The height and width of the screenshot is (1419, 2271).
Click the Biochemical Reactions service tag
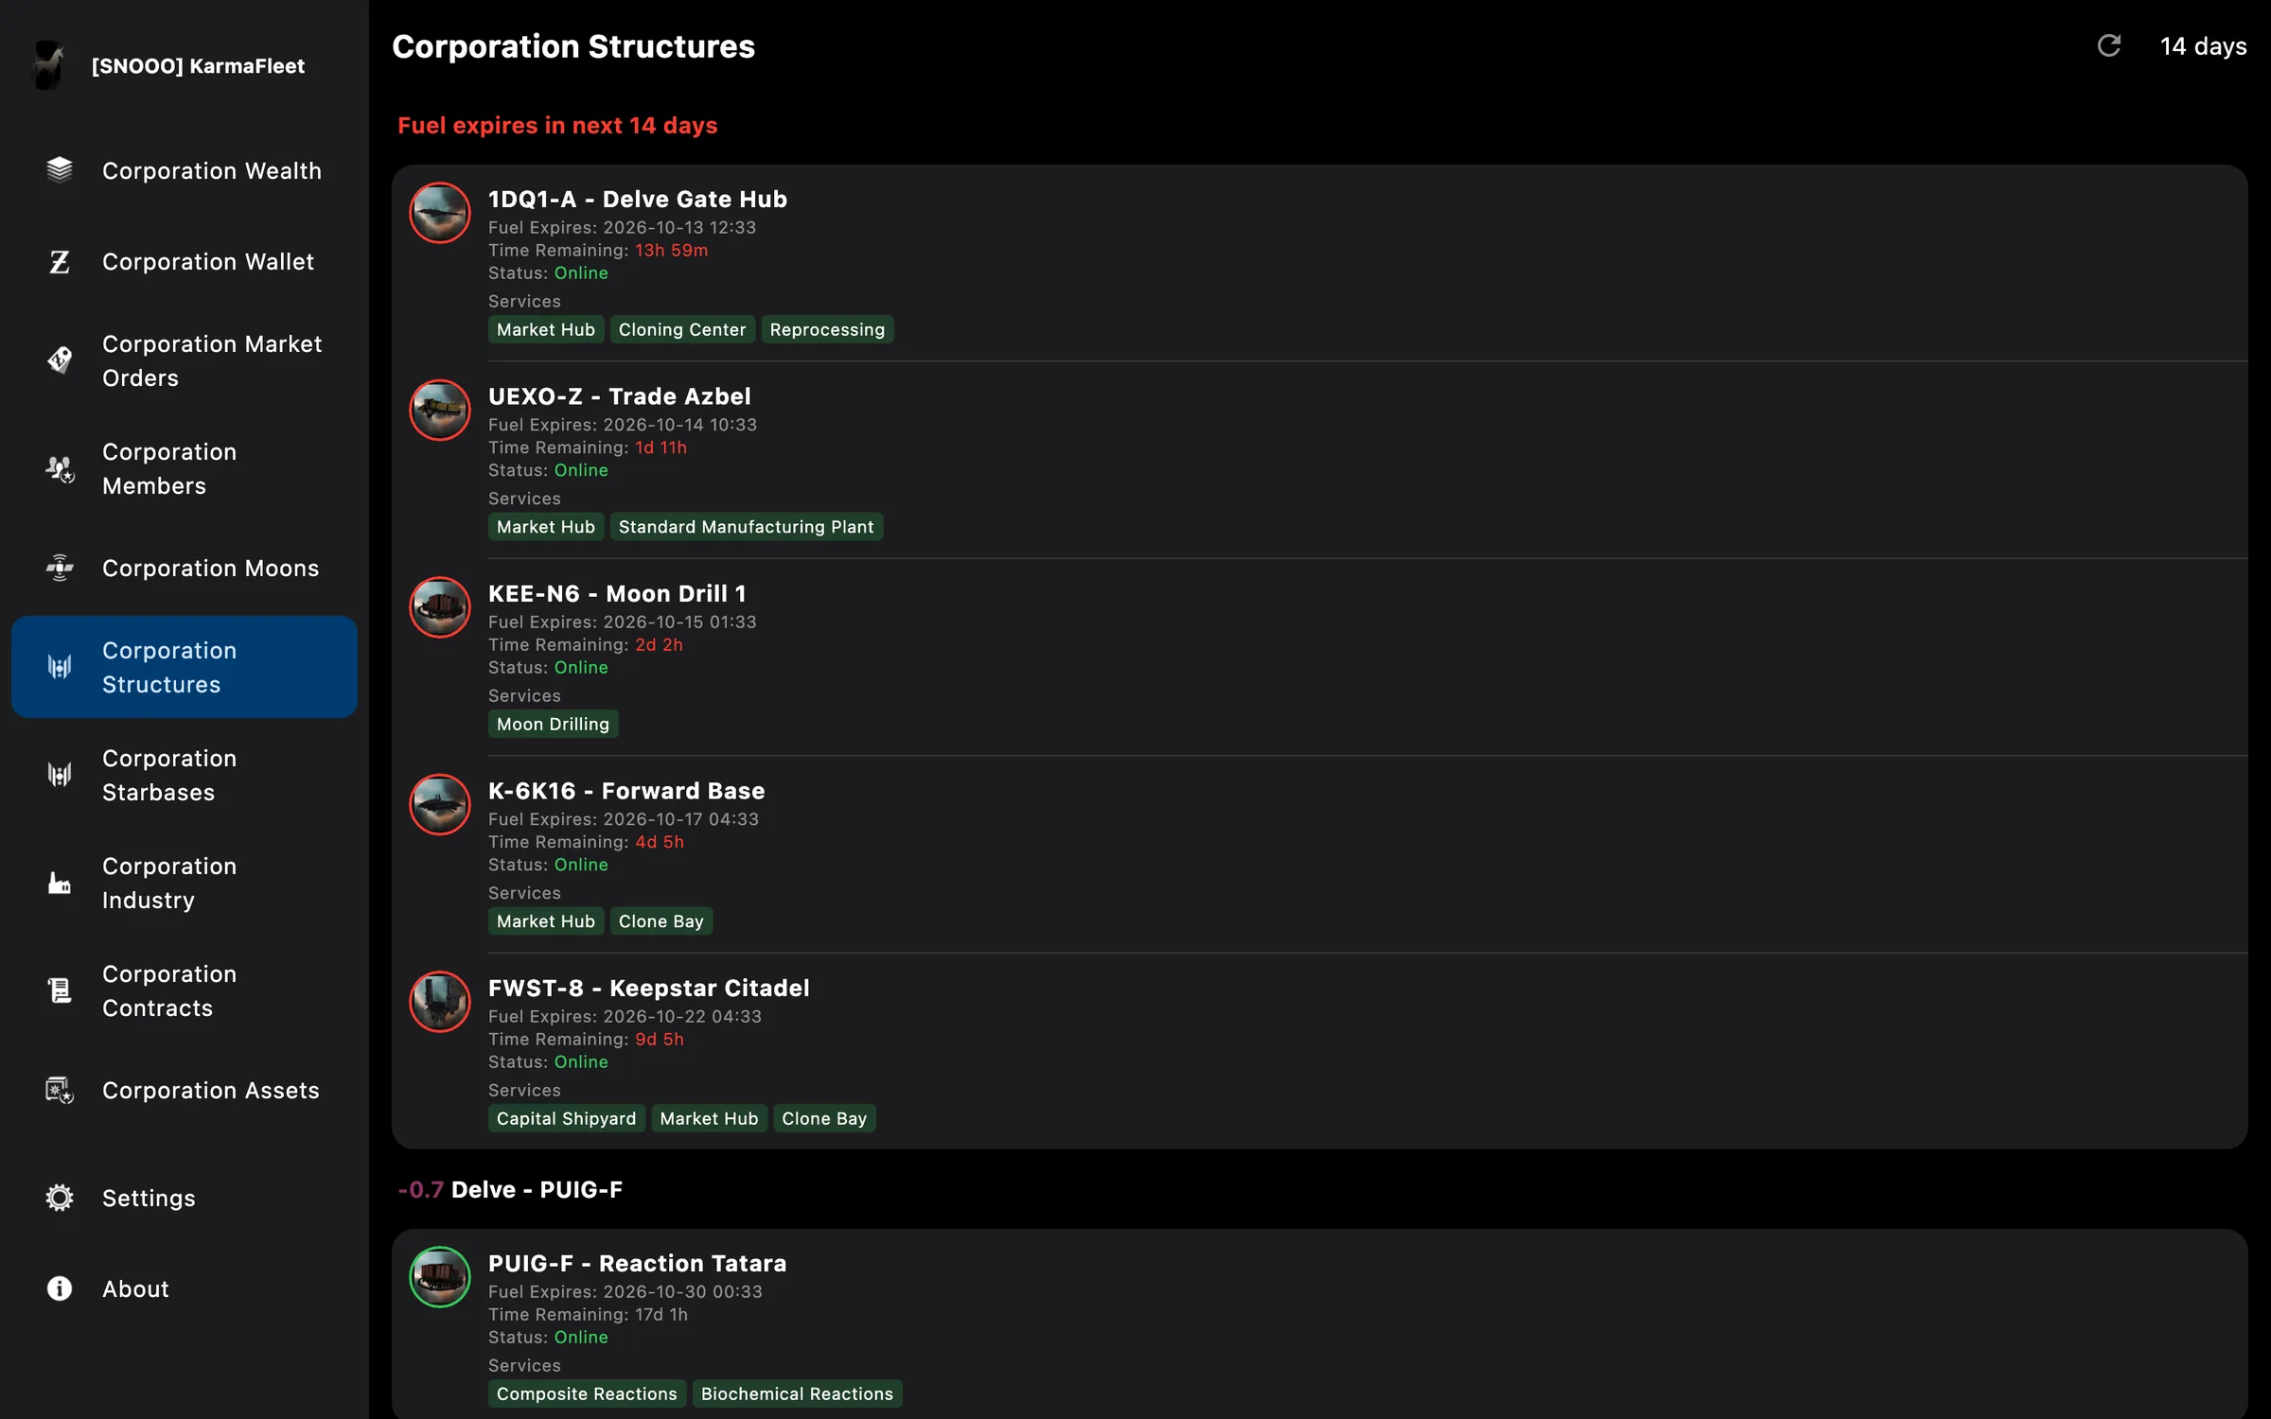click(x=797, y=1393)
